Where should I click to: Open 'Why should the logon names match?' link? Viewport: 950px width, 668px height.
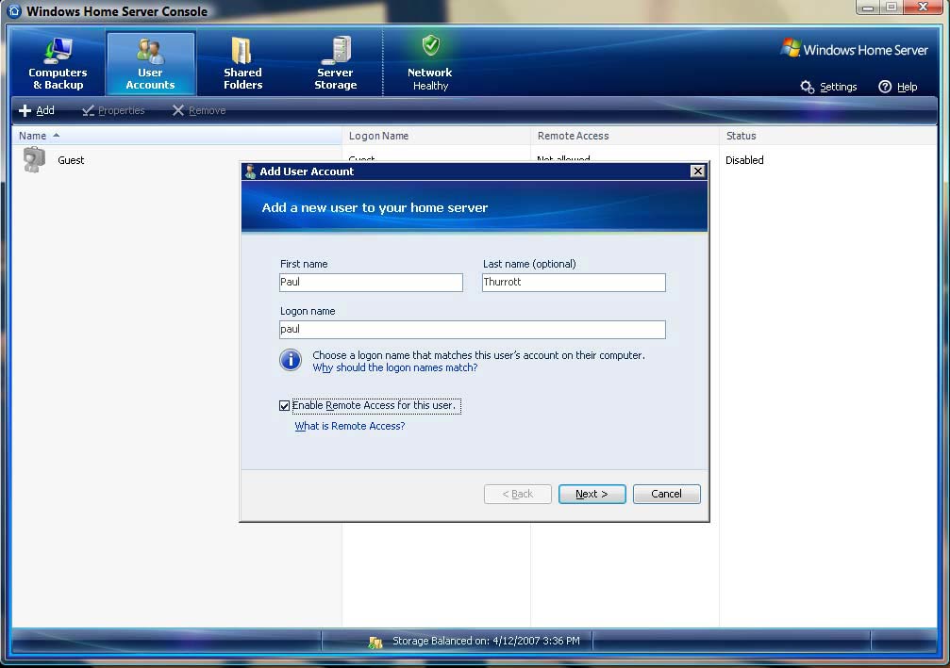coord(394,368)
